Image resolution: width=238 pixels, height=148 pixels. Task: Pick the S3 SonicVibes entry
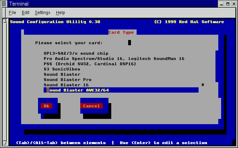click(62, 69)
